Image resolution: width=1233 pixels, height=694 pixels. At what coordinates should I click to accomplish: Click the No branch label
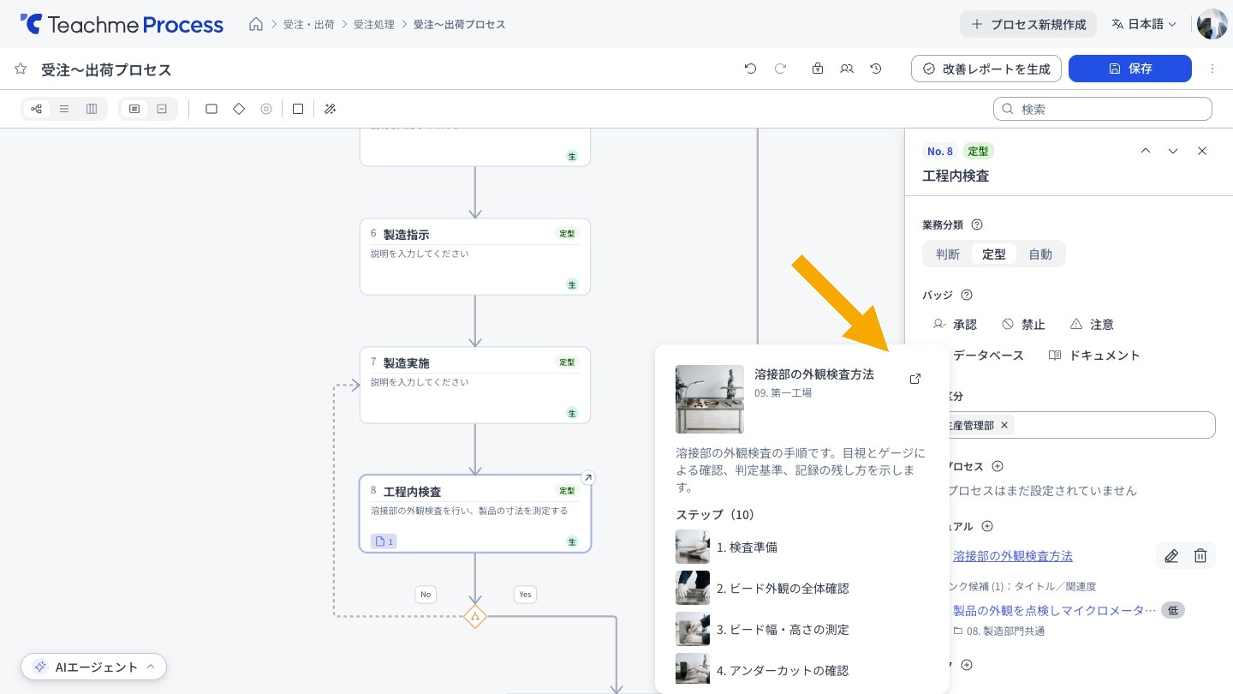pyautogui.click(x=426, y=594)
